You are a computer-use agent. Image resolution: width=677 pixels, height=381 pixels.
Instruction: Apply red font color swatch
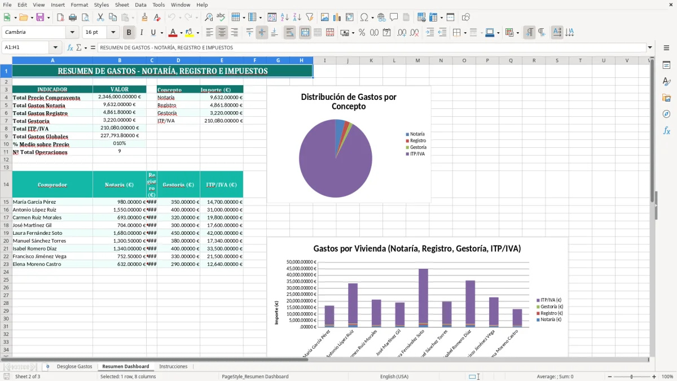tap(173, 33)
